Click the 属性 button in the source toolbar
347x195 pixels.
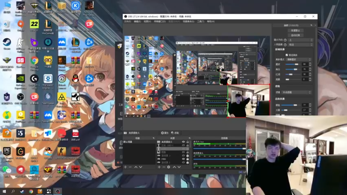point(165,133)
